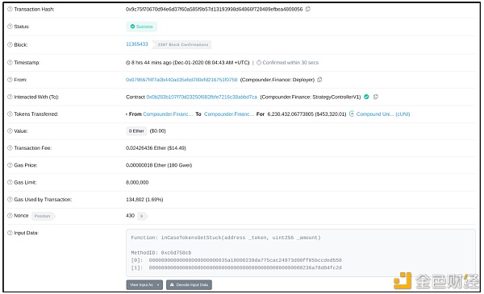Screen dimensions: 484x294
Task: Click help icon beside Transaction Fee label
Action: point(10,148)
